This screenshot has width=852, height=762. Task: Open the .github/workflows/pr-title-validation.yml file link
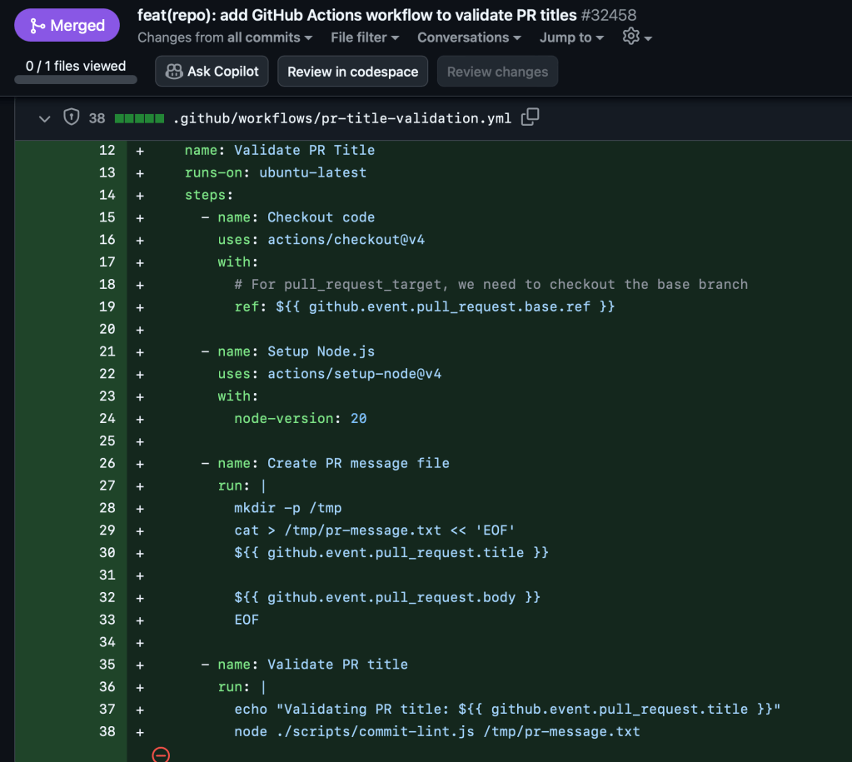341,118
